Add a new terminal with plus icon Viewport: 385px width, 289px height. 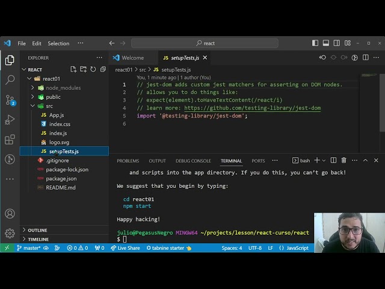[x=317, y=160]
